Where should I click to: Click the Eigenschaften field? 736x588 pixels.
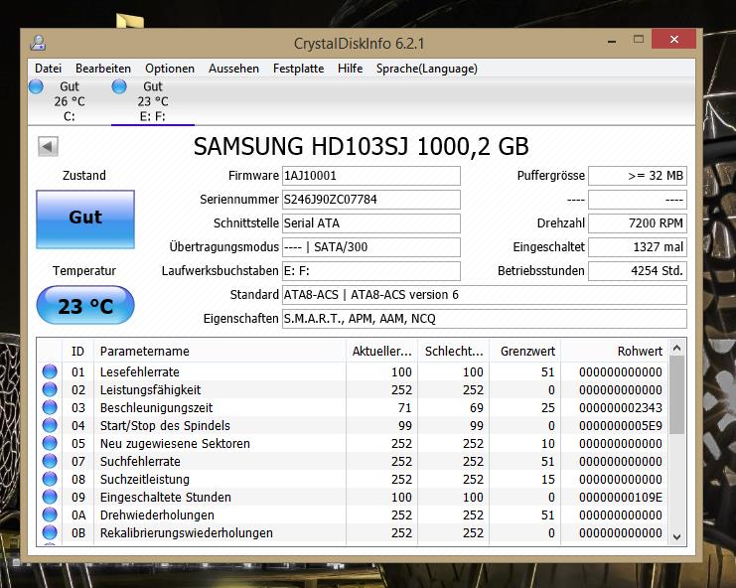485,319
